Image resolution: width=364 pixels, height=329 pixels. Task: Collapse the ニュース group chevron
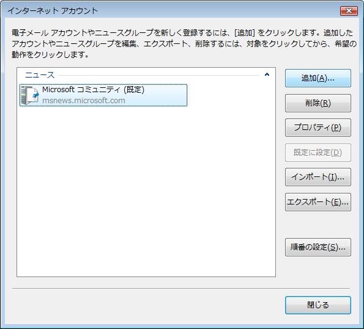click(x=267, y=74)
